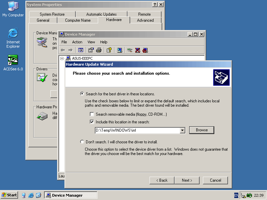The height and width of the screenshot is (200, 267).
Task: Click the D:\Temp\WINDOWS\inf path field
Action: point(138,130)
